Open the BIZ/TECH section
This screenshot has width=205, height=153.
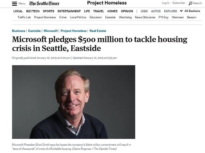tap(33, 11)
